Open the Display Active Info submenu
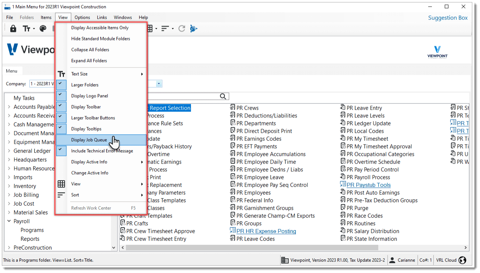 point(101,162)
